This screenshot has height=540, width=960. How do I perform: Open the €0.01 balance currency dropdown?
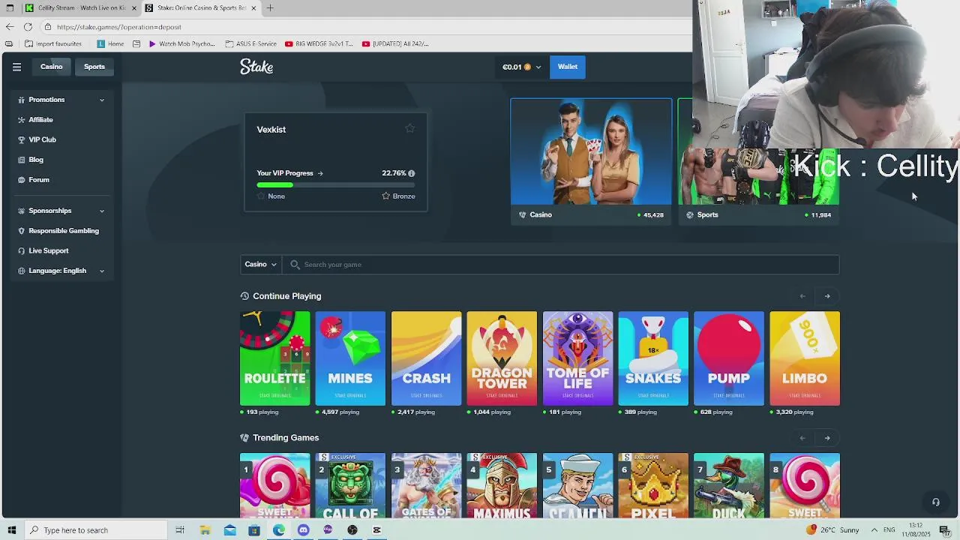(522, 67)
